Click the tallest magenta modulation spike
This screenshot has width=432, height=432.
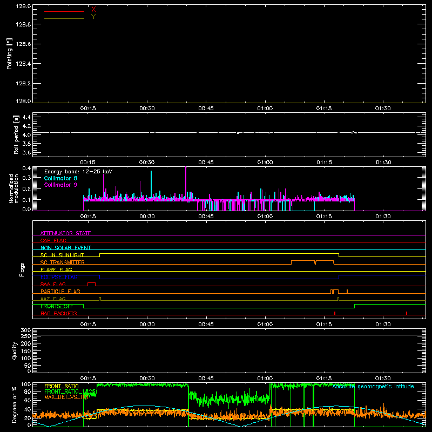point(186,183)
